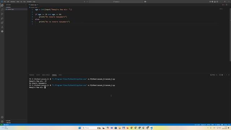
Task: Open the Selection menu
Action: pyautogui.click(x=13, y=1)
